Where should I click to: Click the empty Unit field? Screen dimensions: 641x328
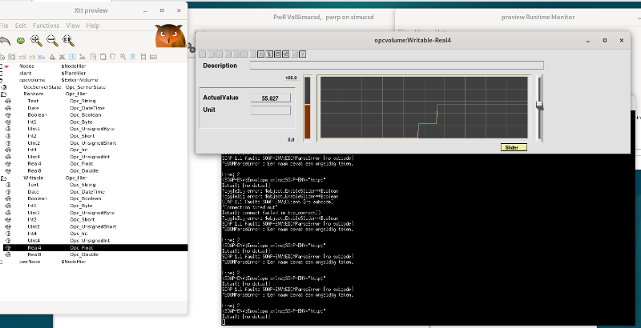[x=270, y=110]
